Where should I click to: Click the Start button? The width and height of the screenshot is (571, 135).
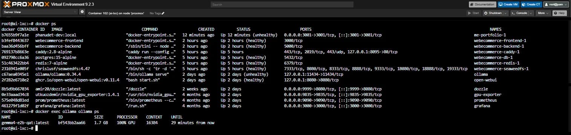pyautogui.click(x=473, y=13)
